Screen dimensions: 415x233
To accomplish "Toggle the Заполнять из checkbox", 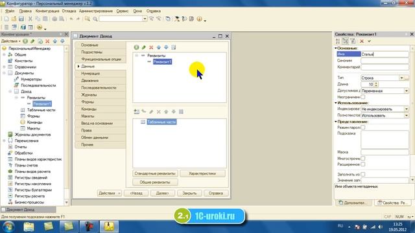I will pyautogui.click(x=363, y=174).
